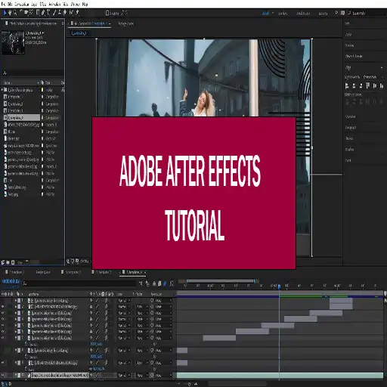Click the timeline zoom slider at bottom
The width and height of the screenshot is (387, 387).
pyautogui.click(x=189, y=384)
